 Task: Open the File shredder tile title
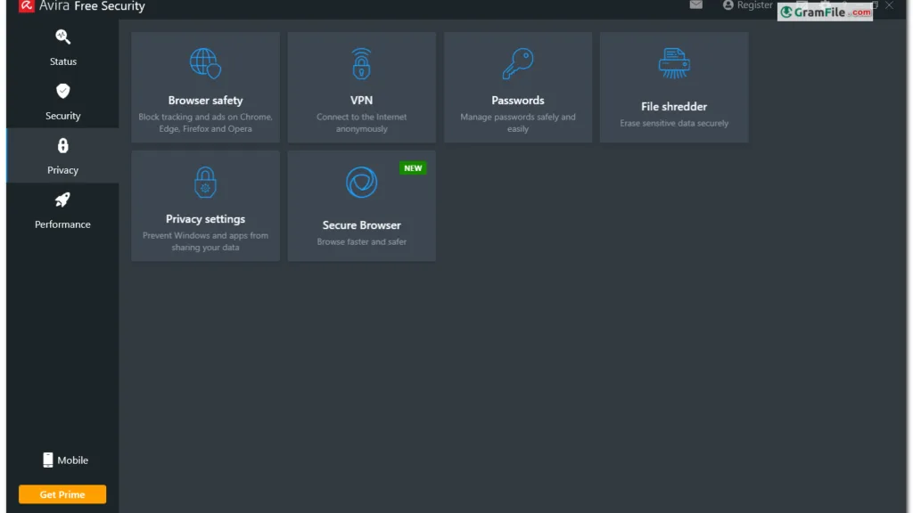click(674, 107)
